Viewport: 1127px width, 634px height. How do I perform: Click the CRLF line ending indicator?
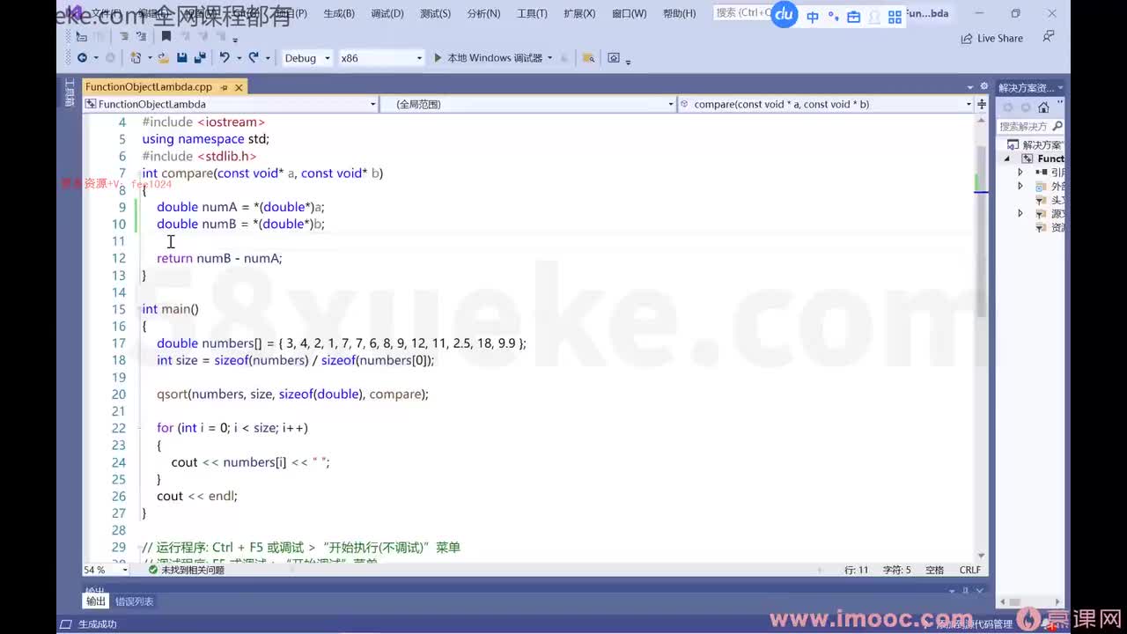[x=970, y=570]
